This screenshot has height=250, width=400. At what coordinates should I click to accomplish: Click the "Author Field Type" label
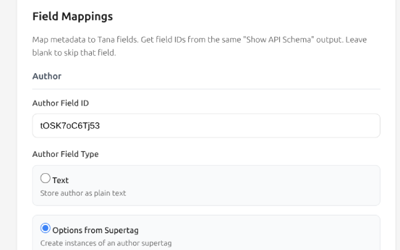point(65,154)
